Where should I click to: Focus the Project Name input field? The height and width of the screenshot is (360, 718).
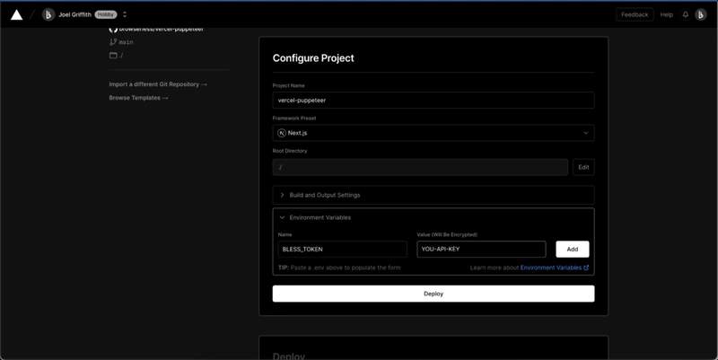tap(433, 101)
